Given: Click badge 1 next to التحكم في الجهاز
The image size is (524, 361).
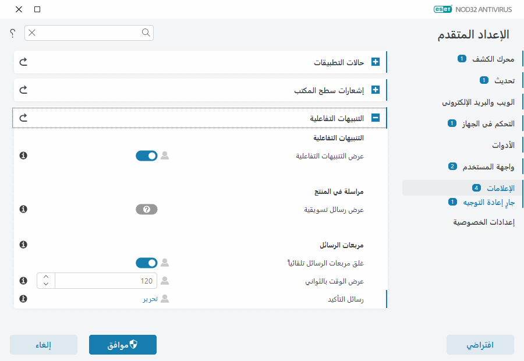Looking at the screenshot, I should click(x=452, y=123).
